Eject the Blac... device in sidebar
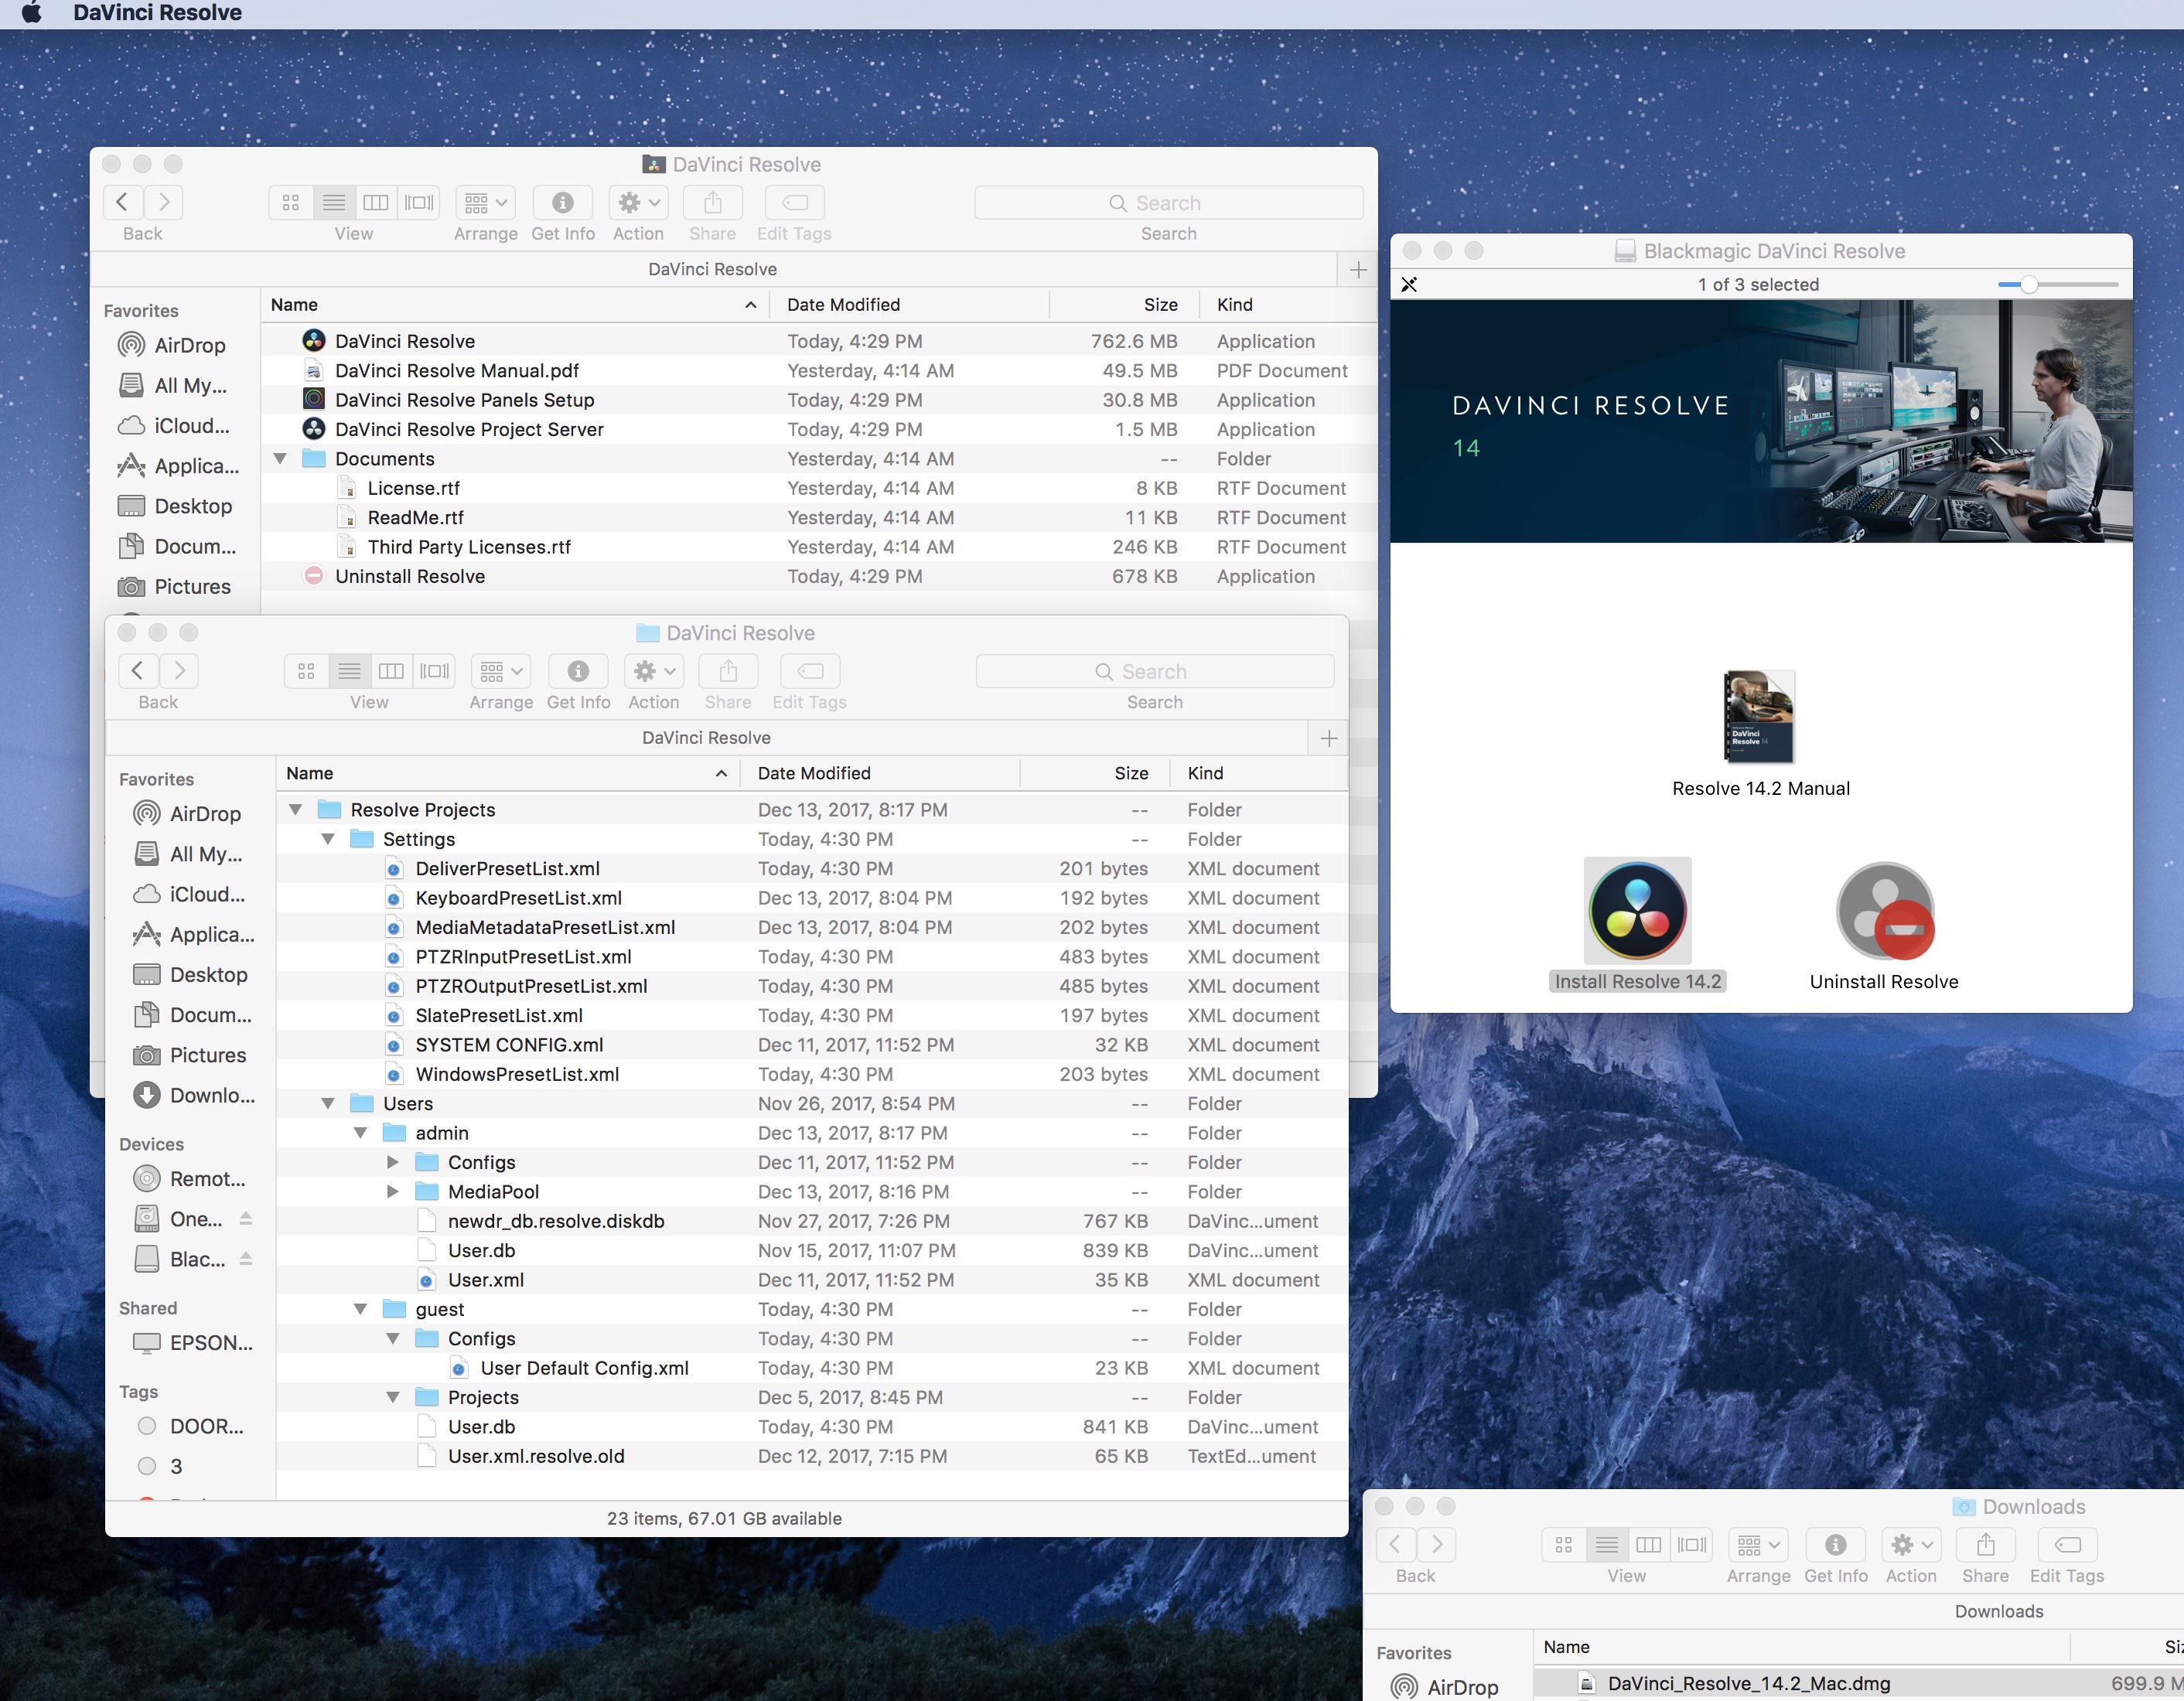This screenshot has height=1701, width=2184. [246, 1259]
